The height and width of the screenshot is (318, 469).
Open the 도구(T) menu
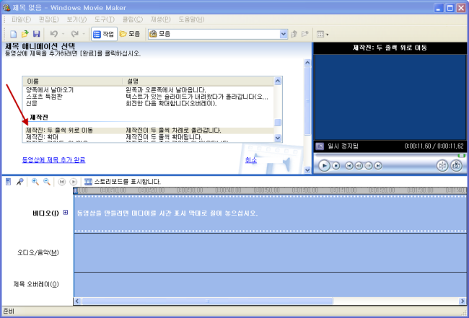[x=105, y=19]
